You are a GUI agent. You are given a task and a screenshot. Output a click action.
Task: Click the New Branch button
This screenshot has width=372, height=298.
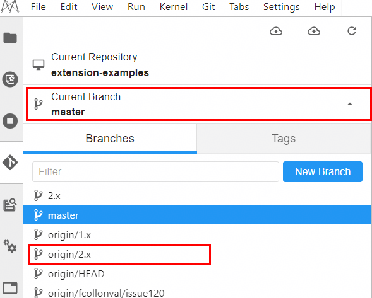click(x=323, y=171)
